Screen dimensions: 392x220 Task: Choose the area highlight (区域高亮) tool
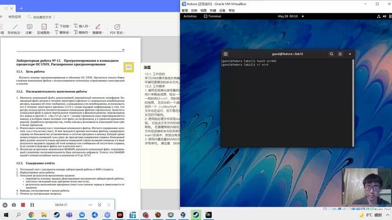43,29
